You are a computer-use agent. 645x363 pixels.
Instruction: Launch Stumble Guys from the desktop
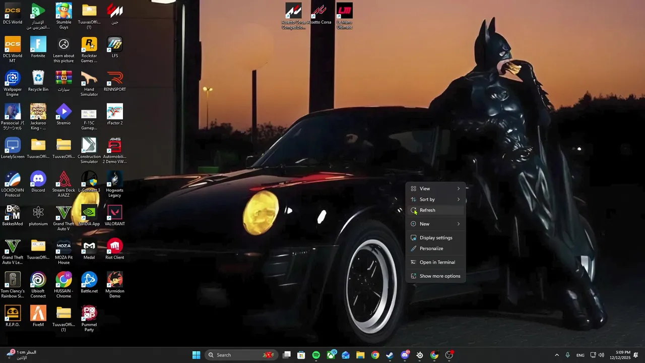pos(63,16)
